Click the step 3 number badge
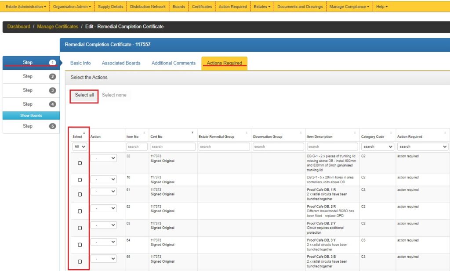450x271 pixels. pos(52,90)
